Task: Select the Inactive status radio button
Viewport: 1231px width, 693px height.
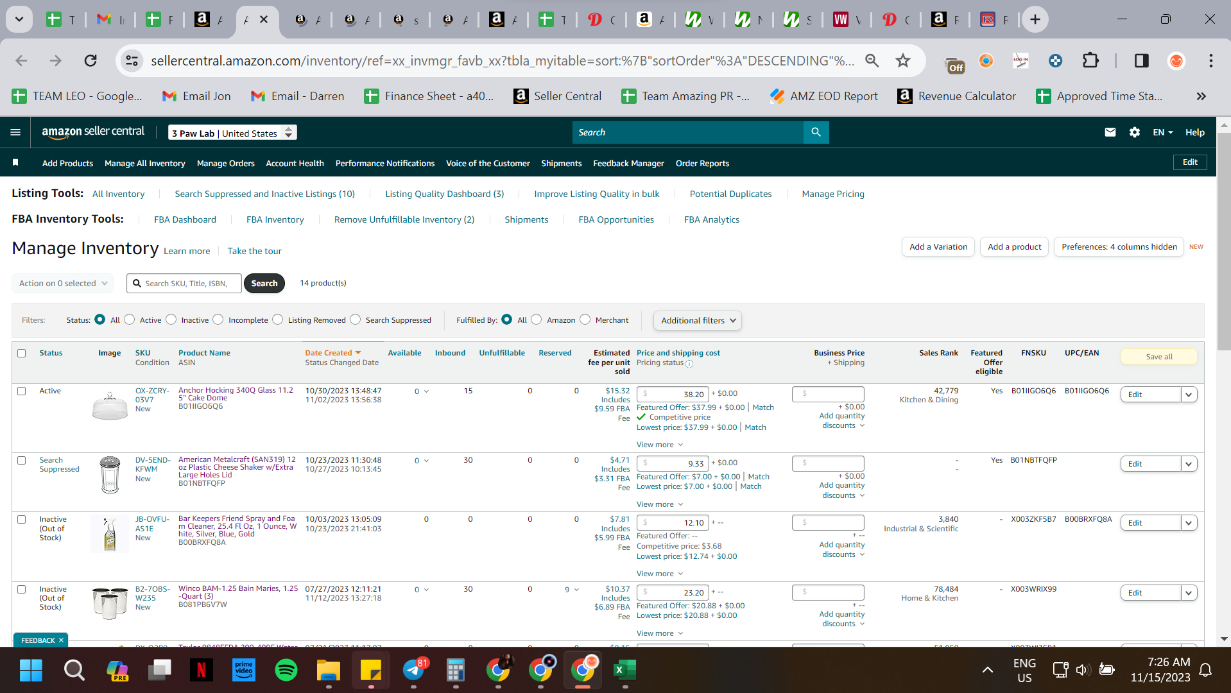Action: coord(171,320)
